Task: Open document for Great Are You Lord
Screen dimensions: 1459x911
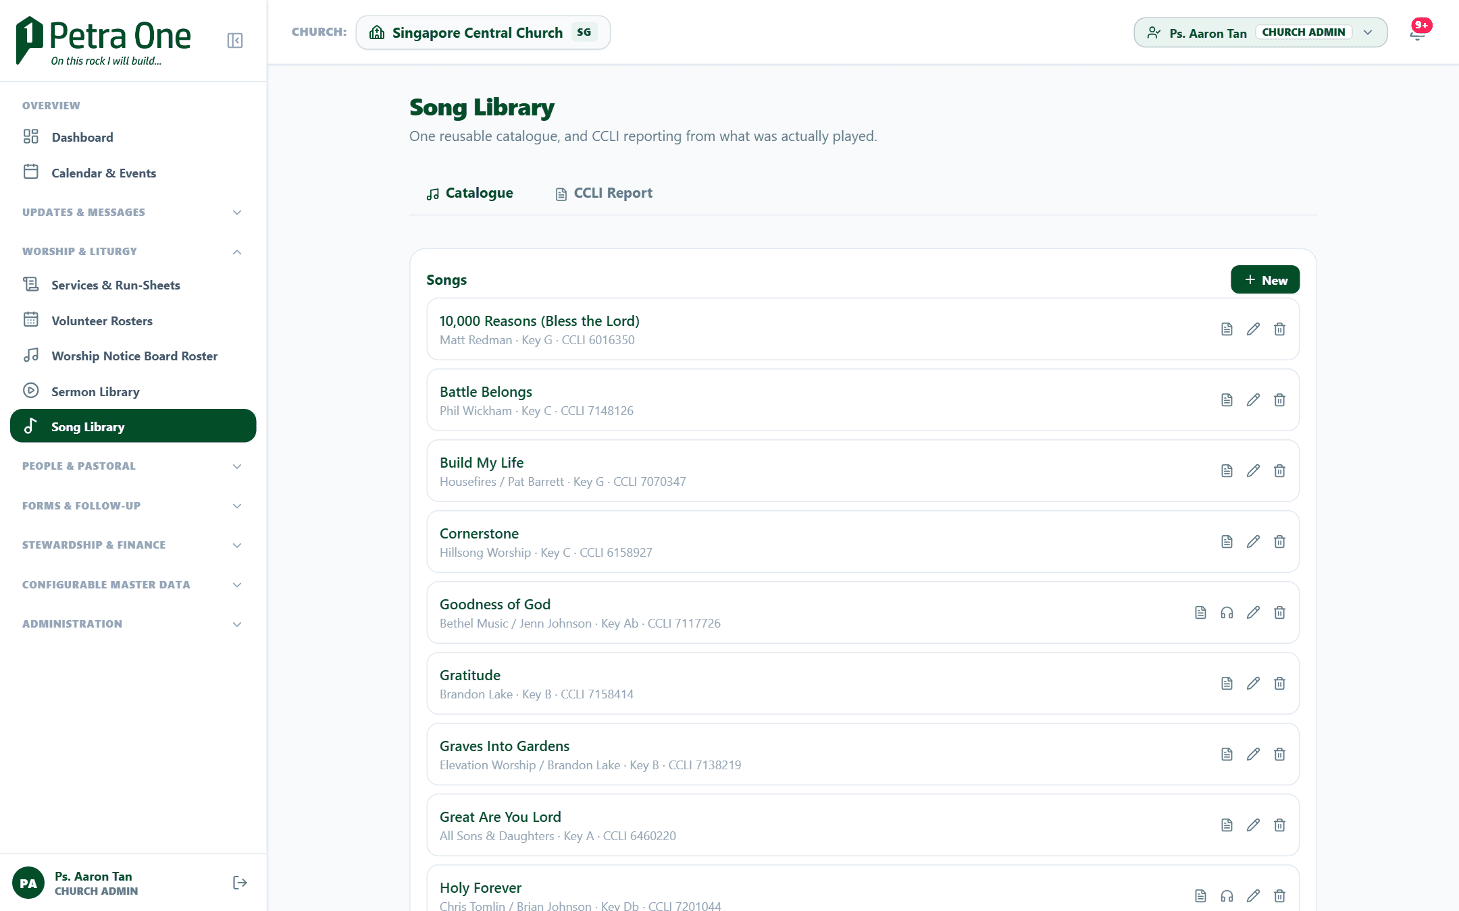Action: point(1227,825)
